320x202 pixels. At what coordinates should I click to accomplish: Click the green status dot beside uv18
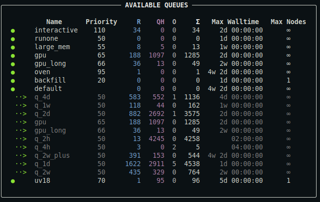[13, 181]
